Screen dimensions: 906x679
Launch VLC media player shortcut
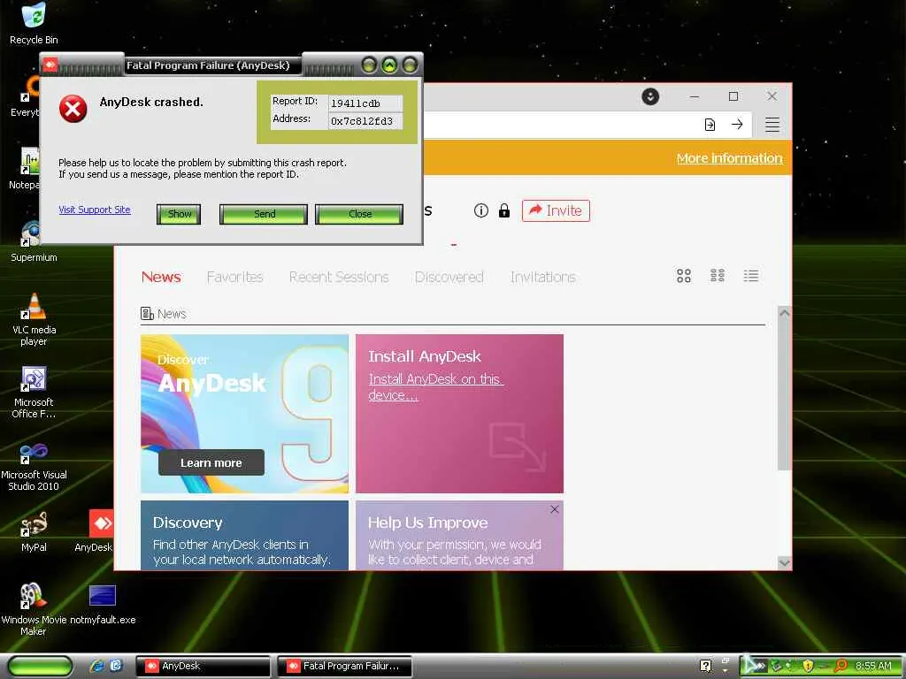coord(34,319)
